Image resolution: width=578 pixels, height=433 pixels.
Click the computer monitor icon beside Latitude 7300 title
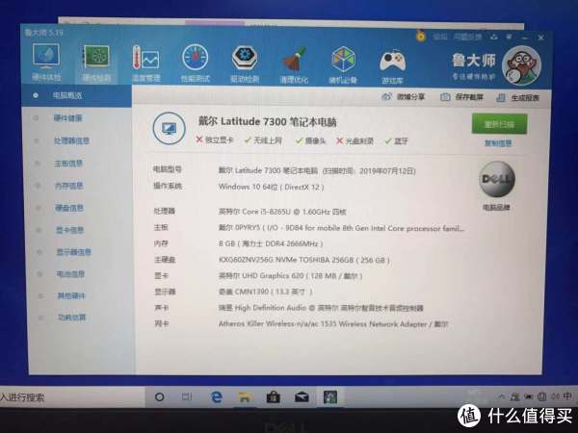170,129
